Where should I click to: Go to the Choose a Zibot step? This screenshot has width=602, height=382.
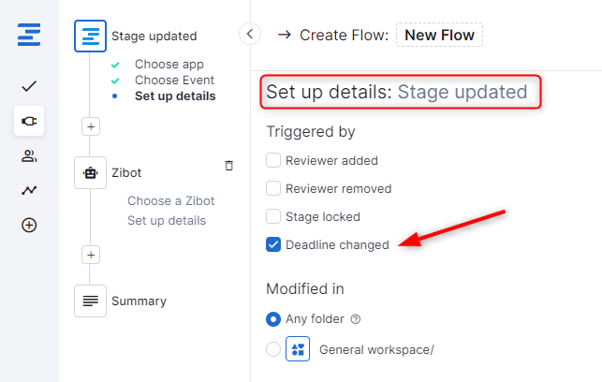click(x=170, y=200)
